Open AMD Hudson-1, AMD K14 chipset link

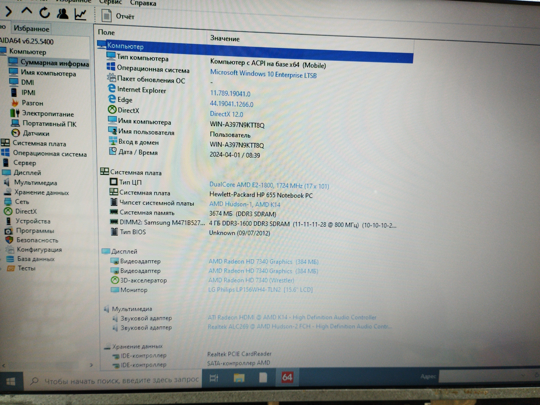point(245,204)
